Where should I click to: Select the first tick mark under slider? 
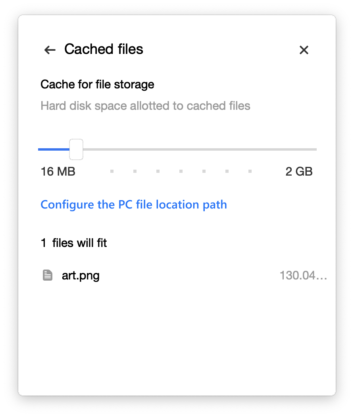click(x=112, y=171)
